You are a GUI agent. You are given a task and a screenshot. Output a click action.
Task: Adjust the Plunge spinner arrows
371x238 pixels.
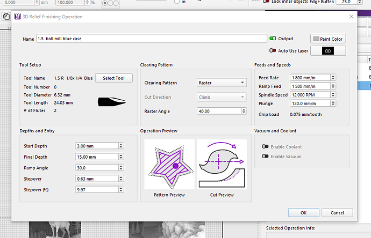click(x=333, y=103)
